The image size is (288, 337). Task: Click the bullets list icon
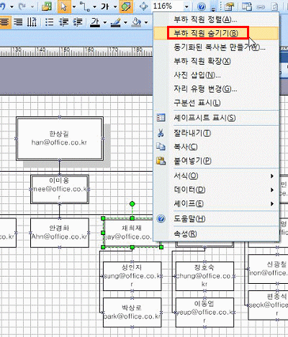pos(50,22)
